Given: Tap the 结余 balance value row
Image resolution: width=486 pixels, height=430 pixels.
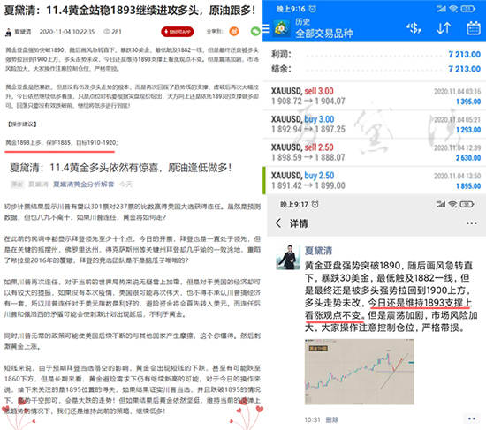Looking at the screenshot, I should point(376,69).
